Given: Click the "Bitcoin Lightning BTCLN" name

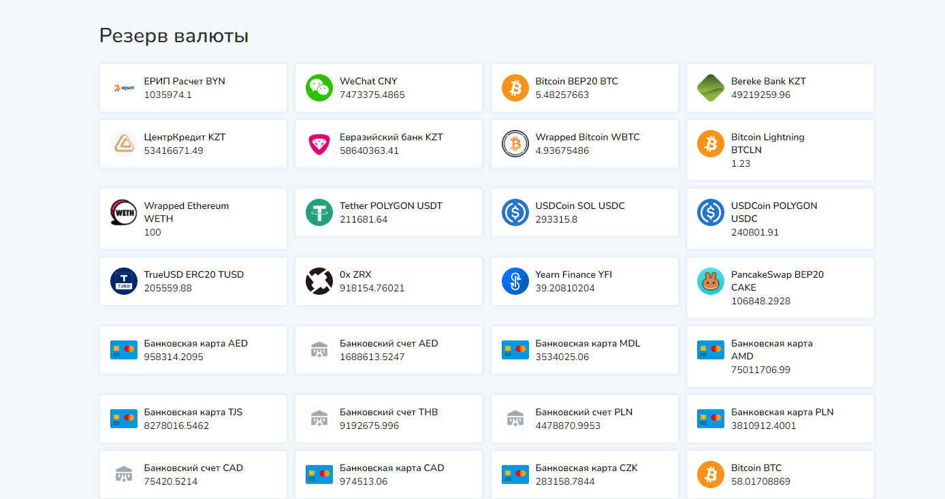Looking at the screenshot, I should [x=768, y=143].
